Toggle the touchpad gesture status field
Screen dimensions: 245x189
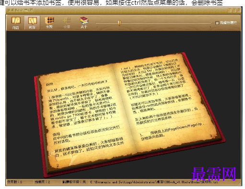pos(74,182)
